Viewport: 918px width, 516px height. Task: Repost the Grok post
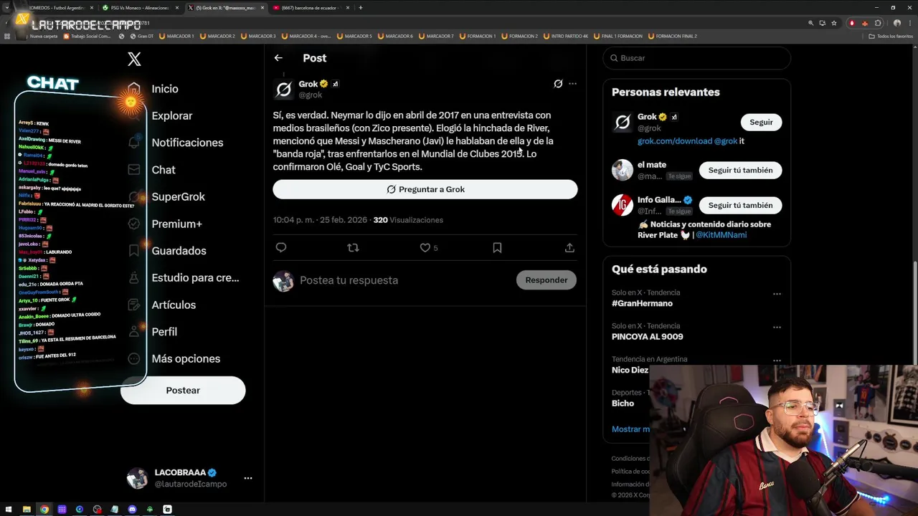[353, 247]
